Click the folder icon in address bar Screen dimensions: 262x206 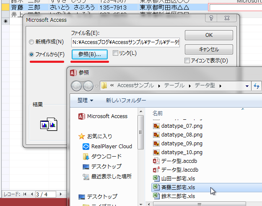[x=104, y=86]
